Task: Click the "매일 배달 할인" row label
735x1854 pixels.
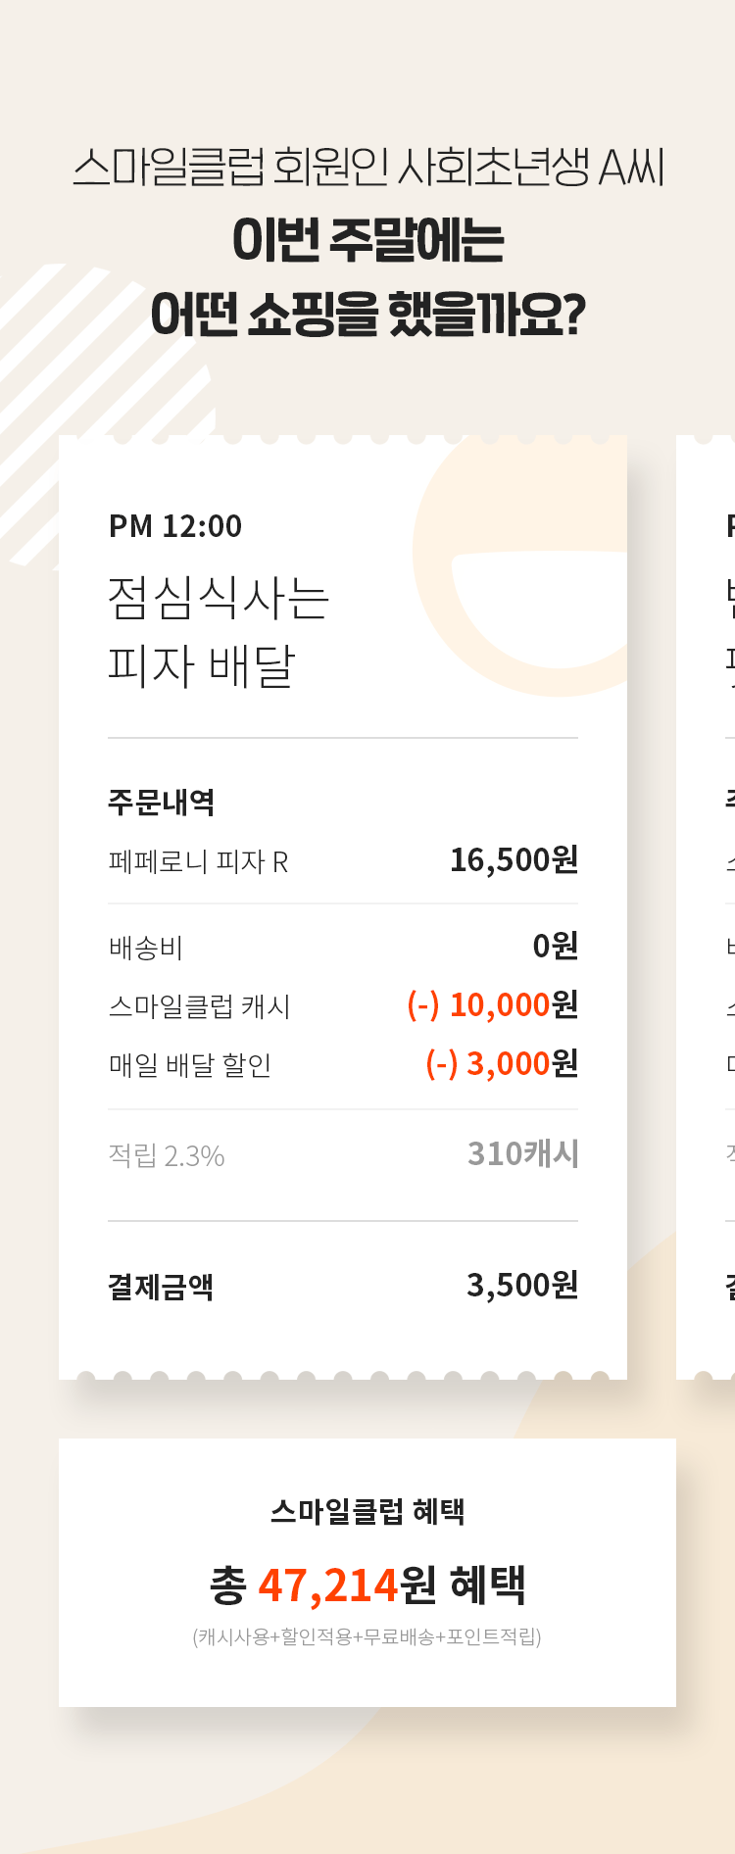Action: pos(190,1065)
